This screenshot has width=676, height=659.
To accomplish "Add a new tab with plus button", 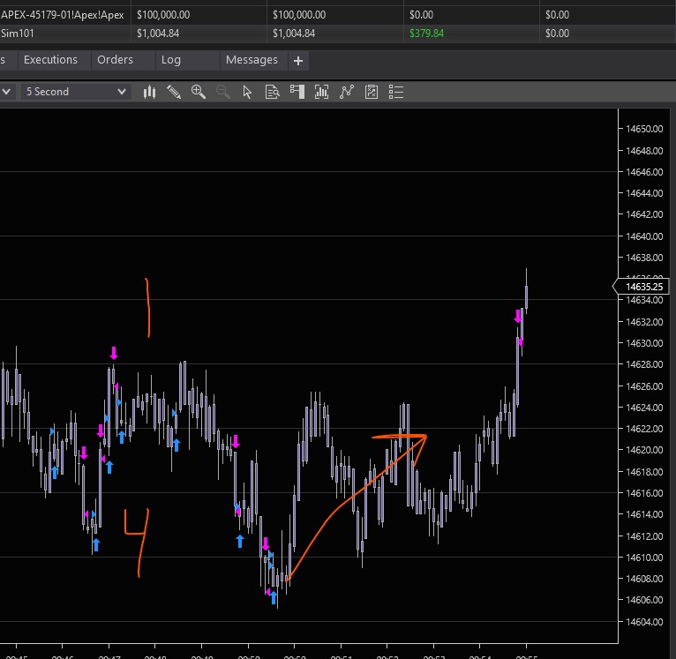I will pos(298,61).
